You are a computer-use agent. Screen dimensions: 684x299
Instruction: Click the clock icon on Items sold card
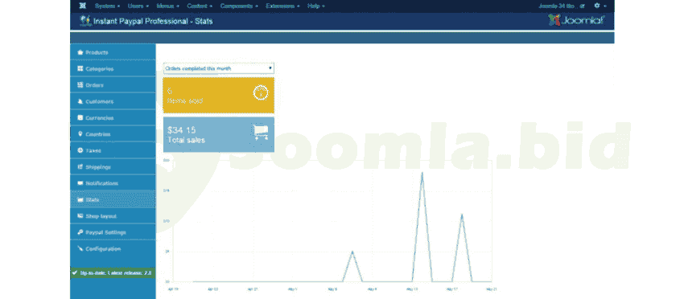261,93
